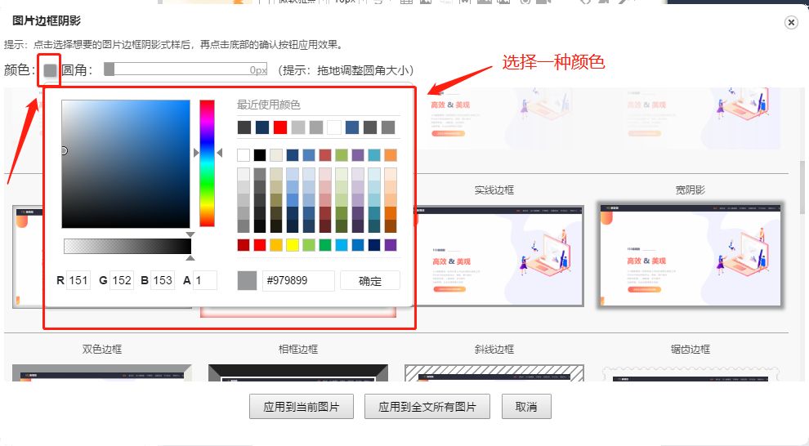This screenshot has height=446, width=809.
Task: Choose the 锯齿边框 thumbnail style
Action: (691, 374)
